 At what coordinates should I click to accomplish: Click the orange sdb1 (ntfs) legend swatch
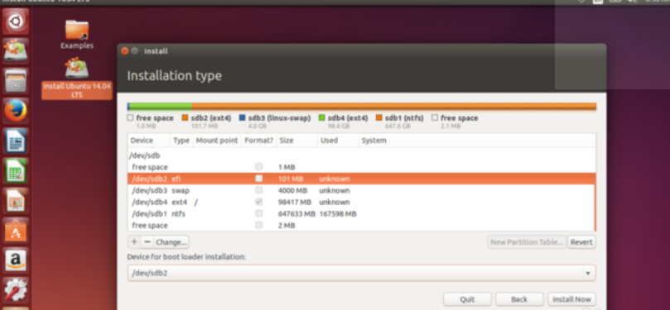click(379, 117)
